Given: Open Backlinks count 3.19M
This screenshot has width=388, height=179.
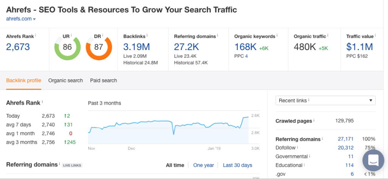Looking at the screenshot, I should (136, 47).
